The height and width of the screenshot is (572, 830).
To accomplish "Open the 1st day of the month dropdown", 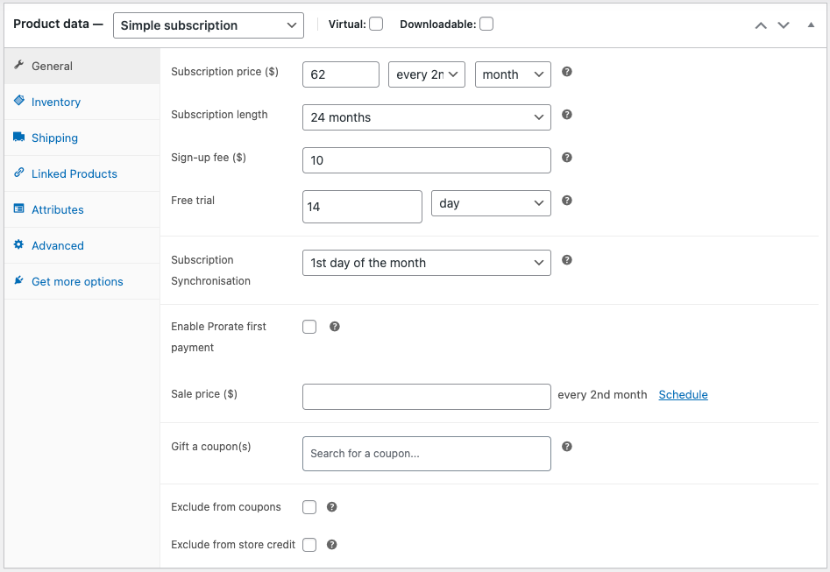I will (427, 263).
